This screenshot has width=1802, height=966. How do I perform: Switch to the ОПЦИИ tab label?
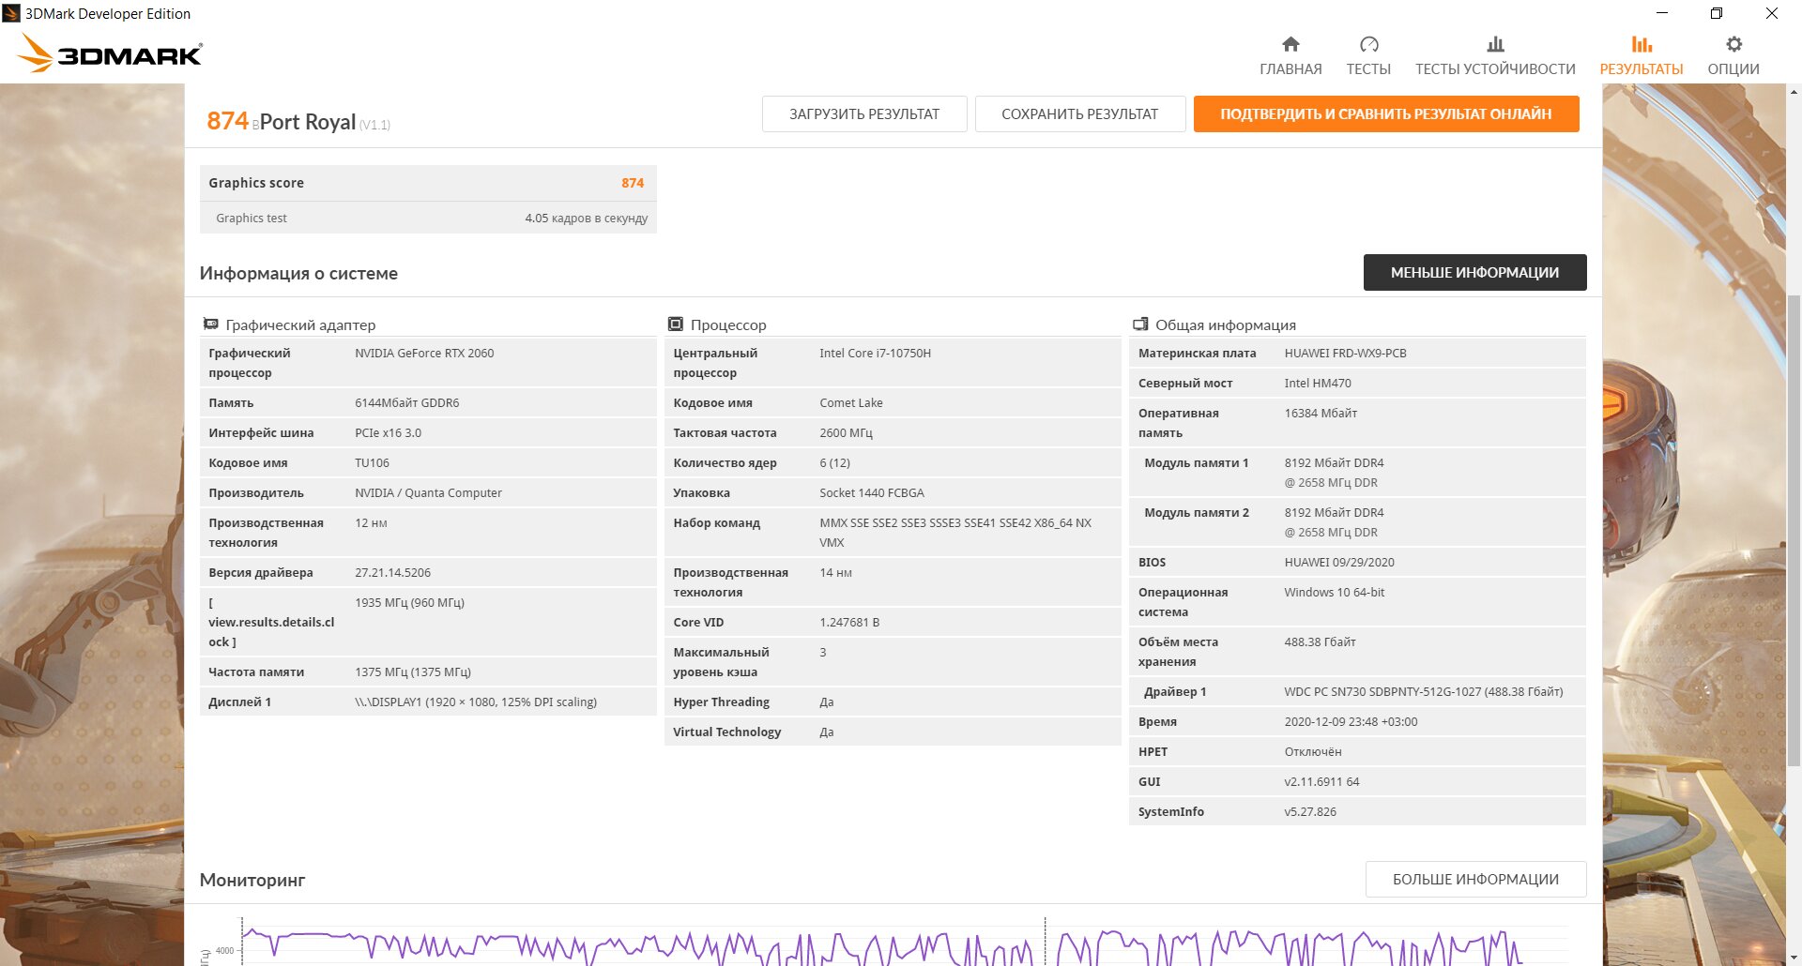(x=1733, y=69)
